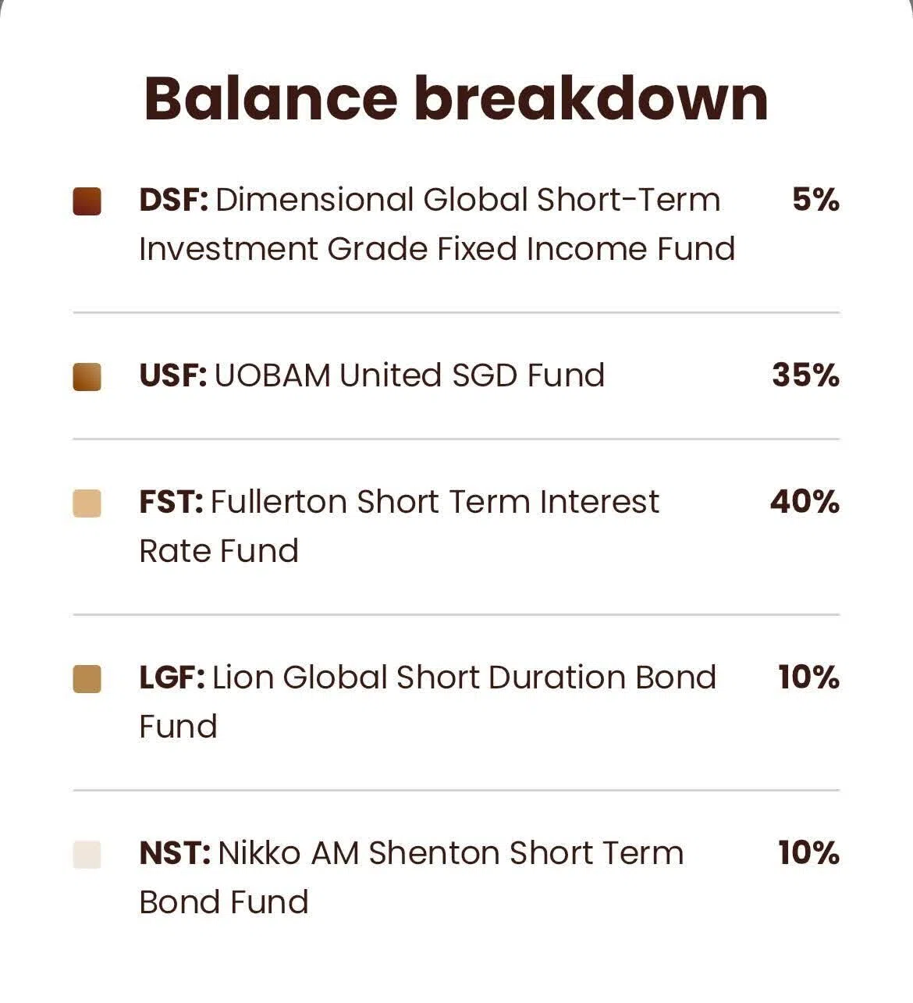The image size is (913, 1003).
Task: Click the 35% allocation value
Action: click(x=805, y=375)
